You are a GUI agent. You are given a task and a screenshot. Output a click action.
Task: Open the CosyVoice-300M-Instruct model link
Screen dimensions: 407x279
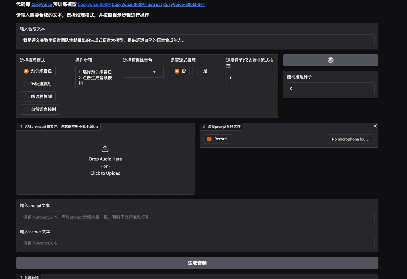(137, 4)
